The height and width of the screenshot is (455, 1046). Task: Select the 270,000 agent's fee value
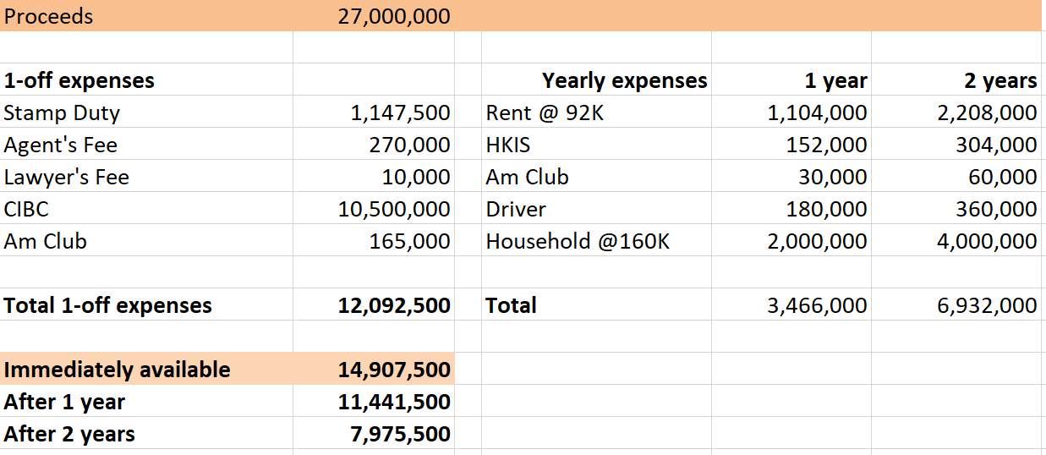374,145
